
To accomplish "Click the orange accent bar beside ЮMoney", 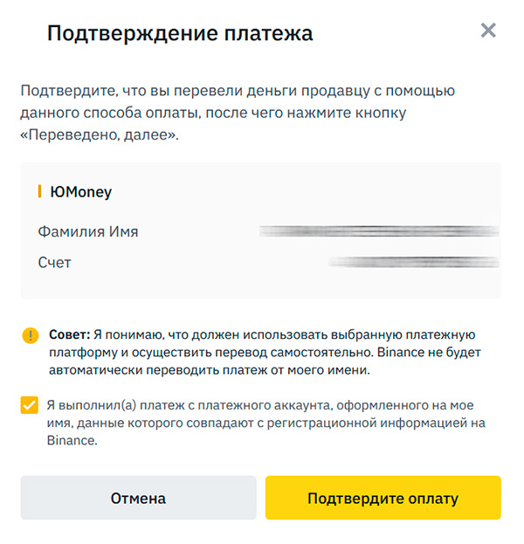I will coord(40,191).
